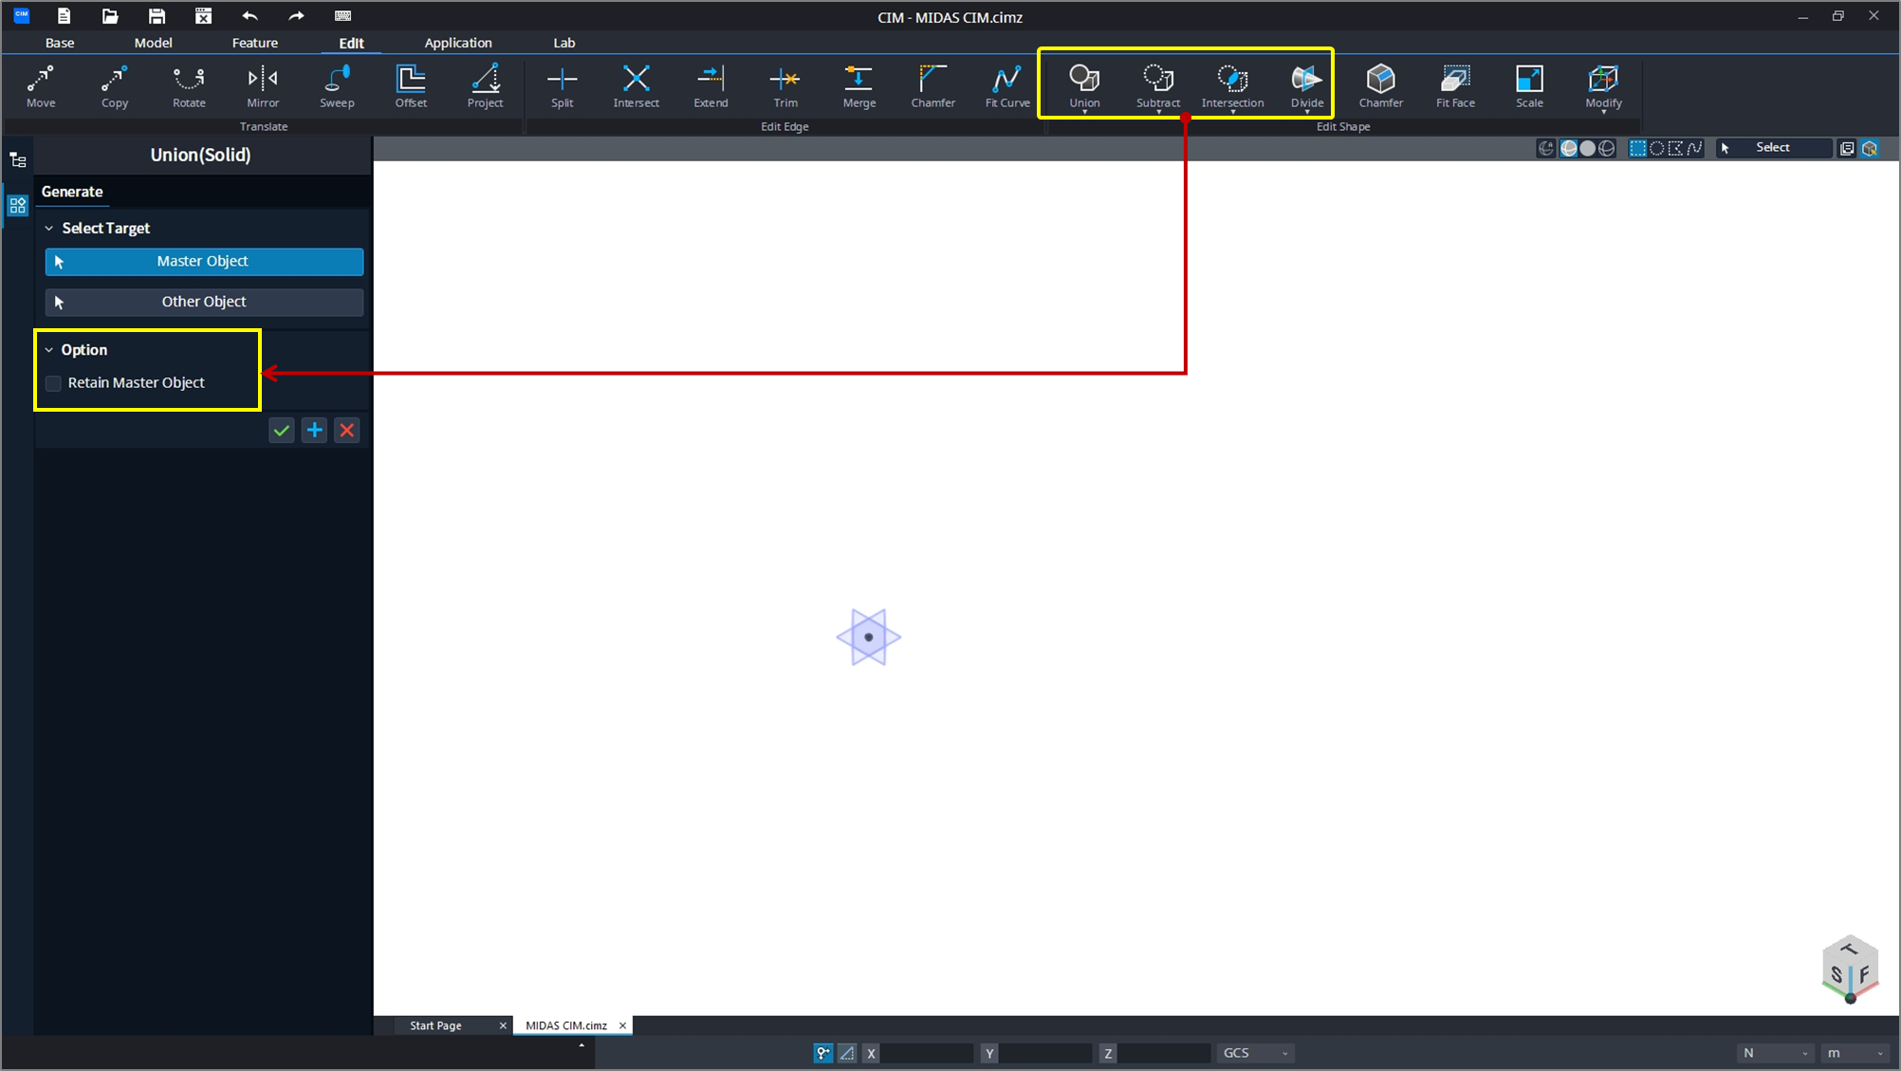Image resolution: width=1901 pixels, height=1071 pixels.
Task: Select the Split edge tool
Action: pos(563,86)
